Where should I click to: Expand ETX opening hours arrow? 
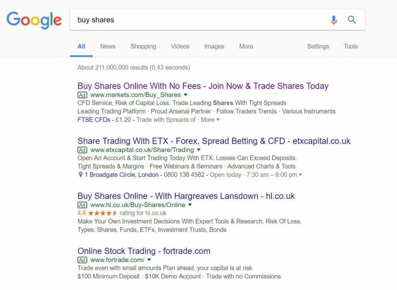click(x=300, y=175)
